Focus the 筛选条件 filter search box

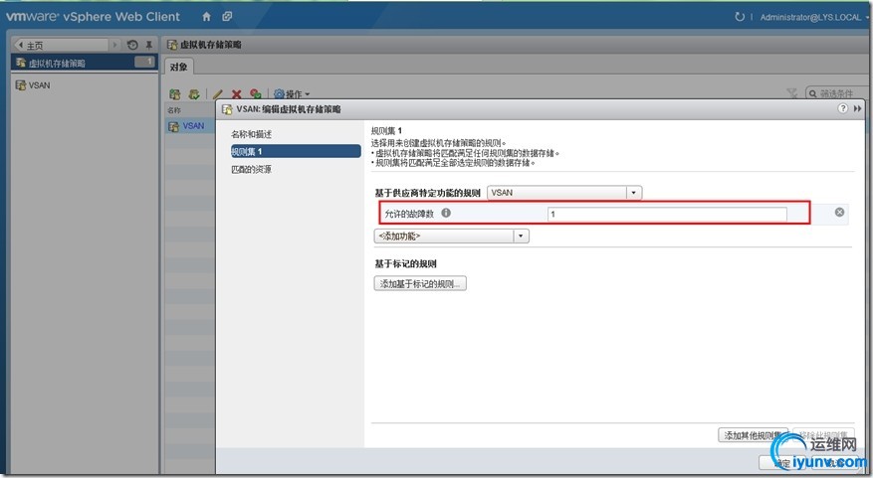837,93
